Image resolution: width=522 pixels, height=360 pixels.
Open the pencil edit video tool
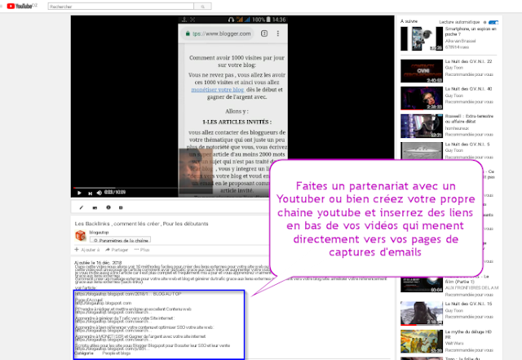click(82, 207)
